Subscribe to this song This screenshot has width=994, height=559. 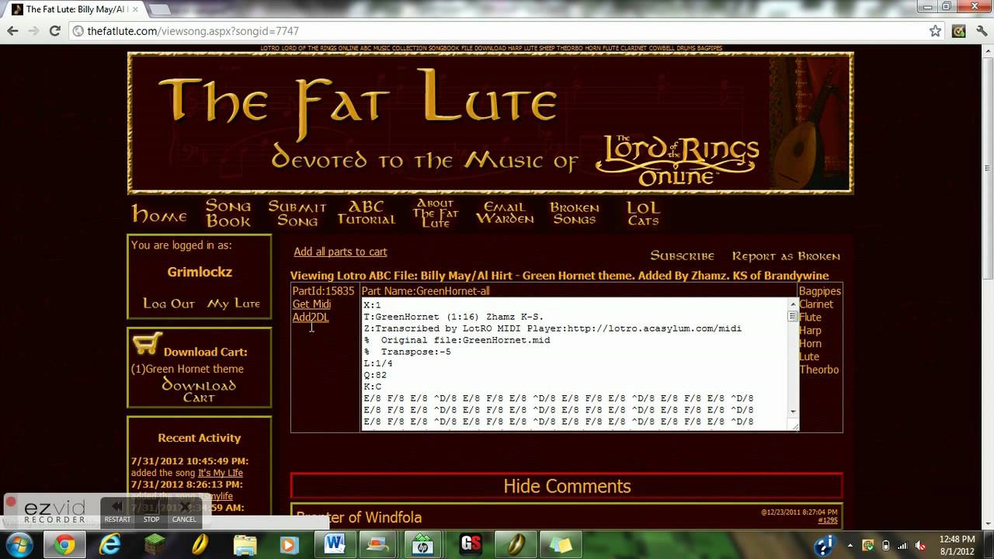click(x=682, y=255)
